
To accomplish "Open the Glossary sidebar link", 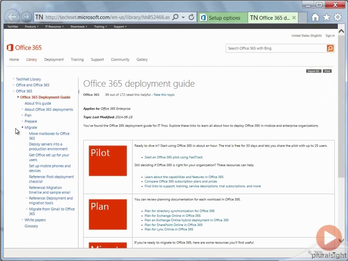I will (x=31, y=226).
